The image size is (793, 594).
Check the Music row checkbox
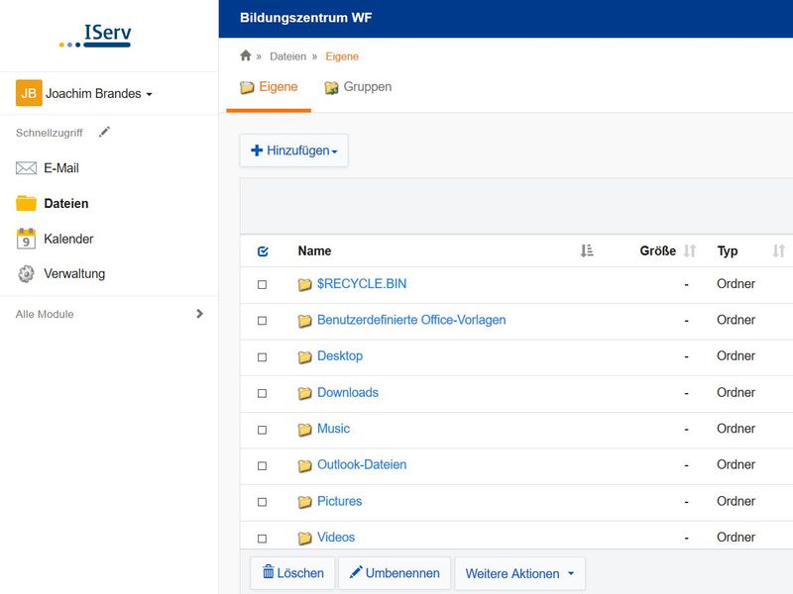262,430
